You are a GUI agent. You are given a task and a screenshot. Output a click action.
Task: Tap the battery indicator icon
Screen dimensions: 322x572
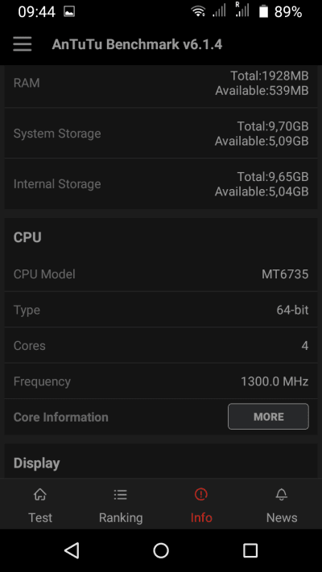[x=263, y=11]
